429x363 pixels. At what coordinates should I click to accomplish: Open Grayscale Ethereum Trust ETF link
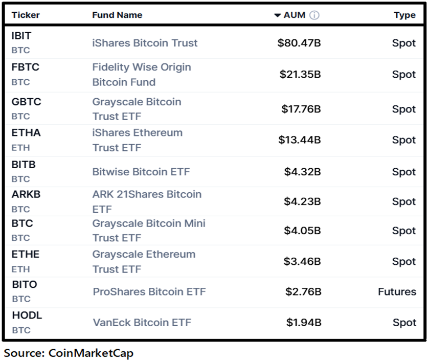click(144, 261)
